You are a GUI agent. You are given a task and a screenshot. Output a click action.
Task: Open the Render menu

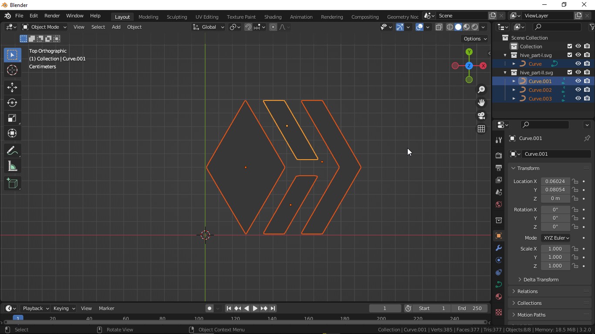(52, 16)
